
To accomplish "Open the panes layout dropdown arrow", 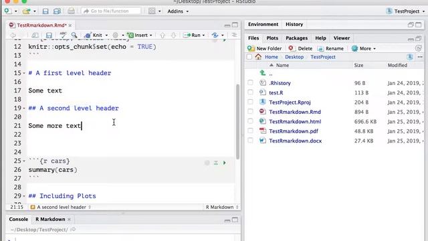I will coord(160,11).
